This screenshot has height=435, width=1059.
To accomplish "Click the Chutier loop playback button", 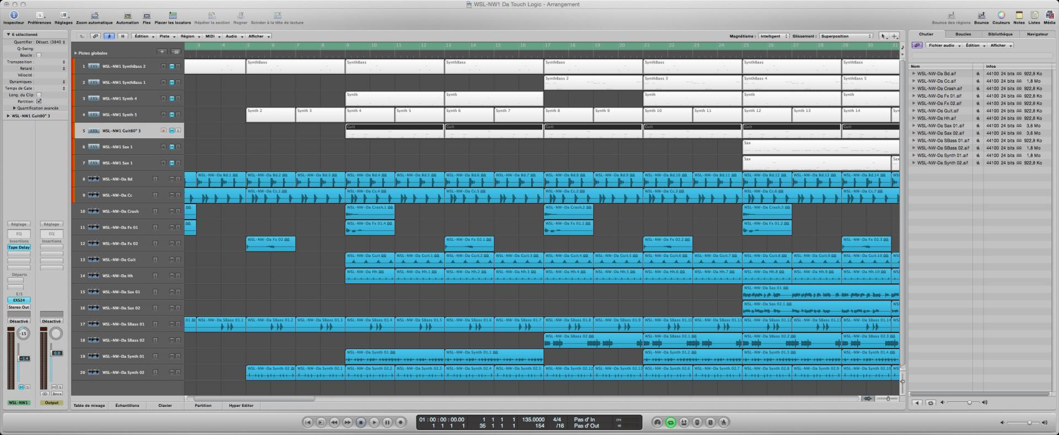I will coord(930,402).
